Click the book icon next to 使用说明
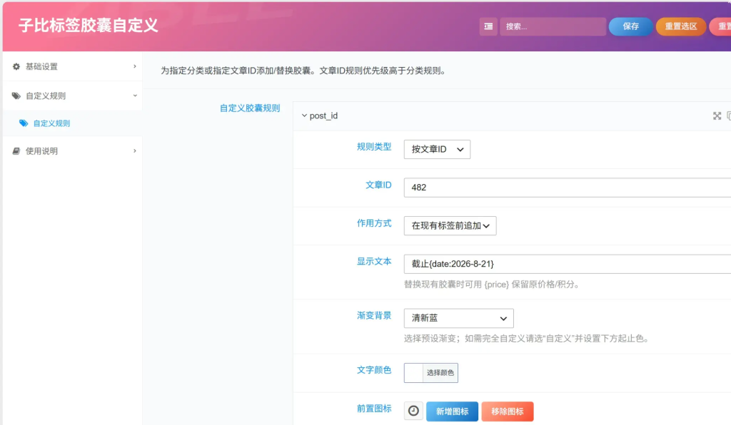Viewport: 731px width, 425px height. [16, 151]
